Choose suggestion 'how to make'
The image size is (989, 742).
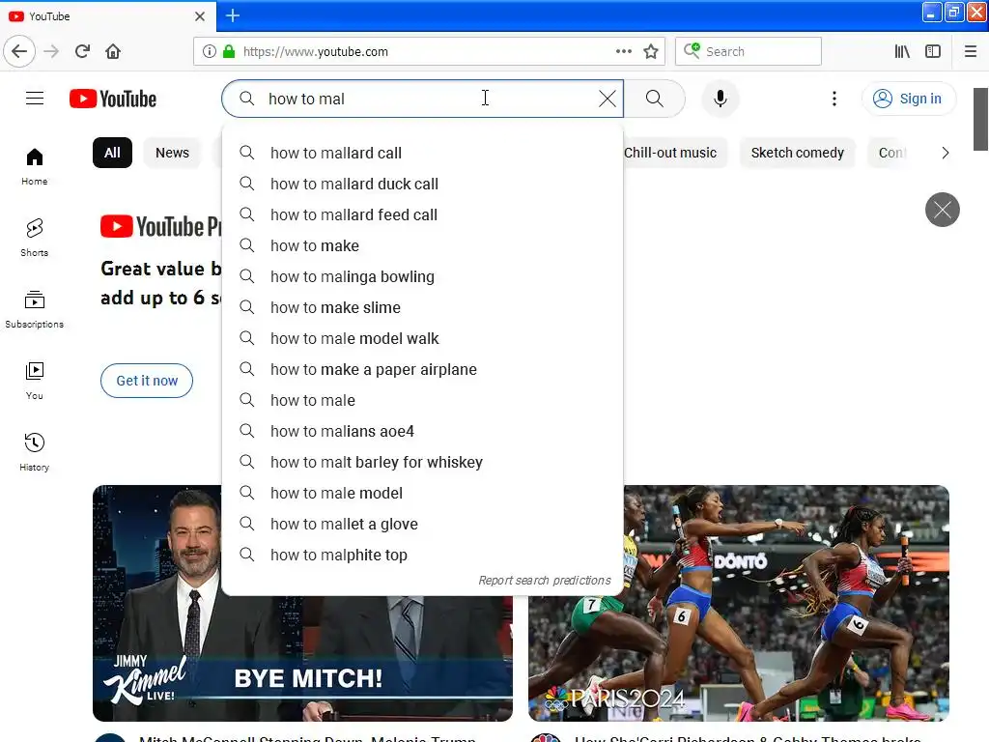[x=423, y=245]
